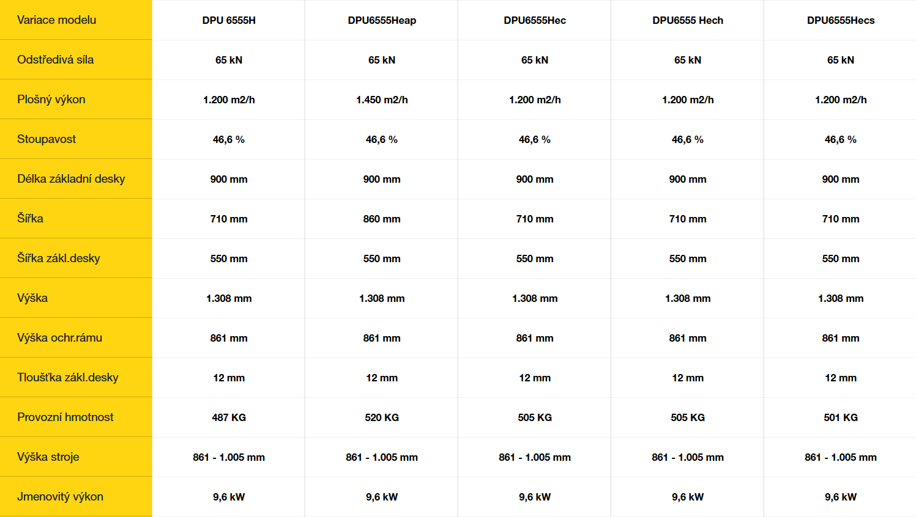Click the Jmenovitý výkon row label
This screenshot has height=517, width=916.
click(x=60, y=496)
